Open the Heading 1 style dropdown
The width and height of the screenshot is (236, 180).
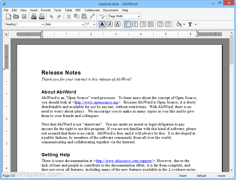[25, 24]
